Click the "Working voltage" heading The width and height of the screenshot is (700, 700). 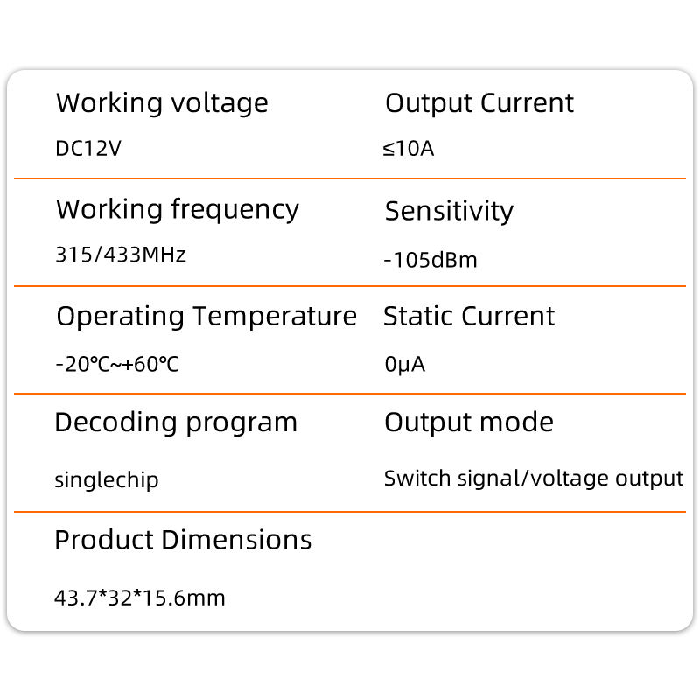pos(162,103)
